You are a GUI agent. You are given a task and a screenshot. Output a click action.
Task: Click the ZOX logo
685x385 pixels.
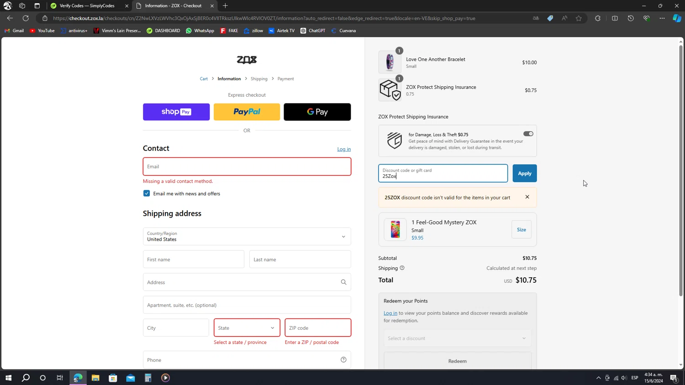pyautogui.click(x=247, y=60)
